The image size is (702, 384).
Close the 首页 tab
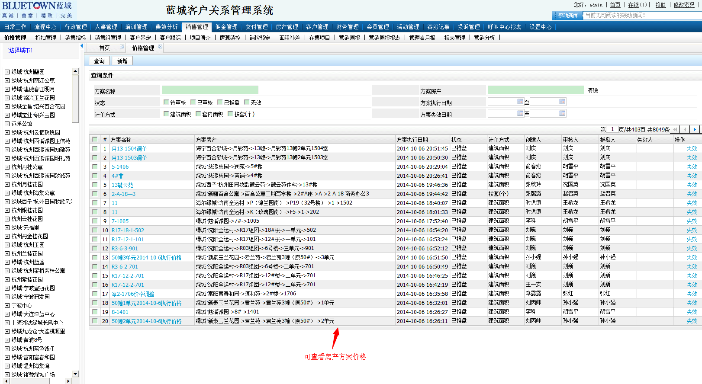click(122, 47)
